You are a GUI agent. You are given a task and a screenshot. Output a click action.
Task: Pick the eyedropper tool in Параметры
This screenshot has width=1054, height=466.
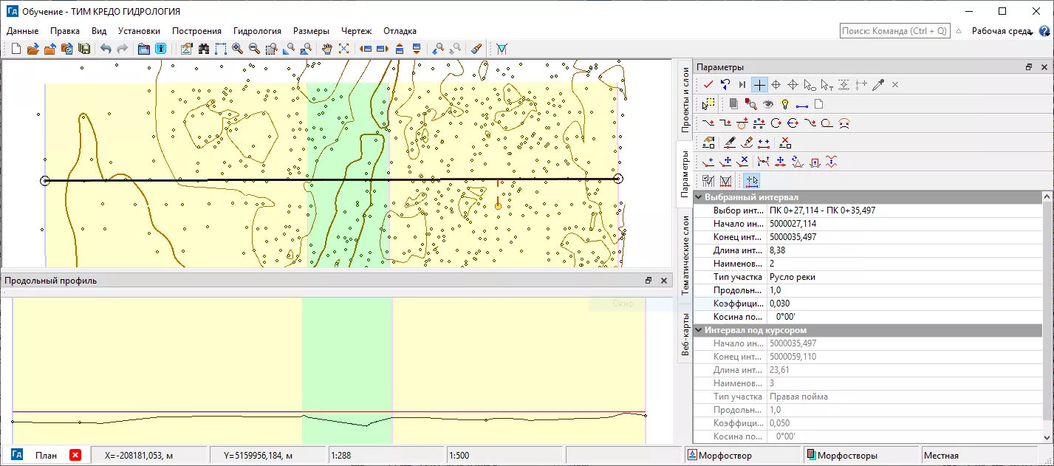[x=878, y=85]
